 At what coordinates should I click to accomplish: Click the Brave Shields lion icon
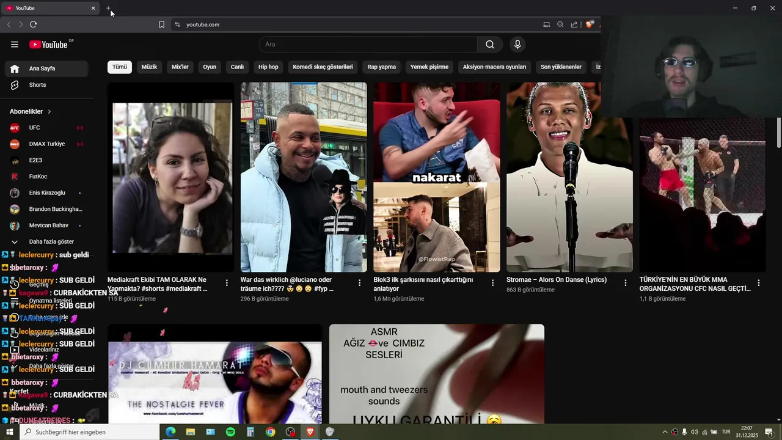589,24
